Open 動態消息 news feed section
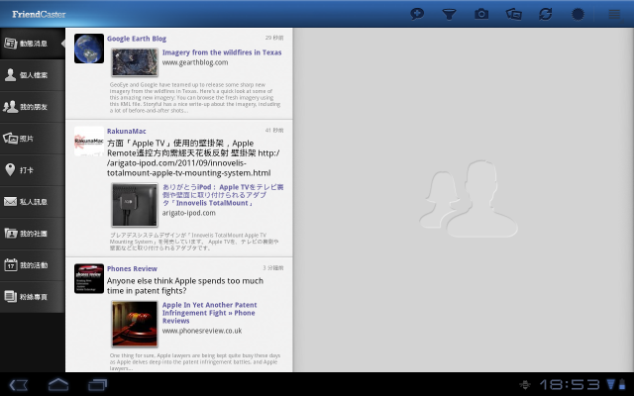Image resolution: width=634 pixels, height=396 pixels. tap(33, 44)
